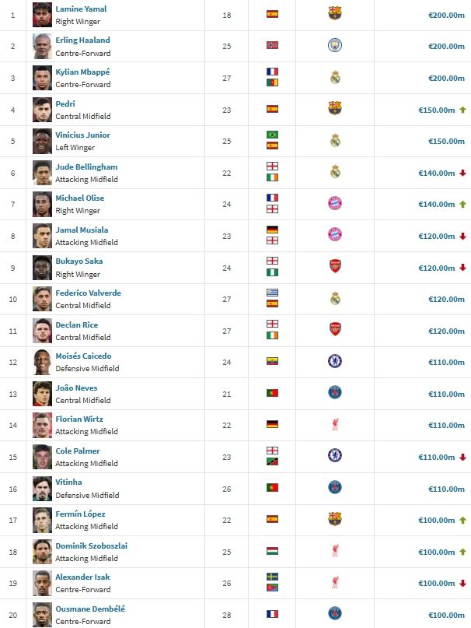
Task: Open Ousmane Dembélé's profile link
Action: (89, 609)
